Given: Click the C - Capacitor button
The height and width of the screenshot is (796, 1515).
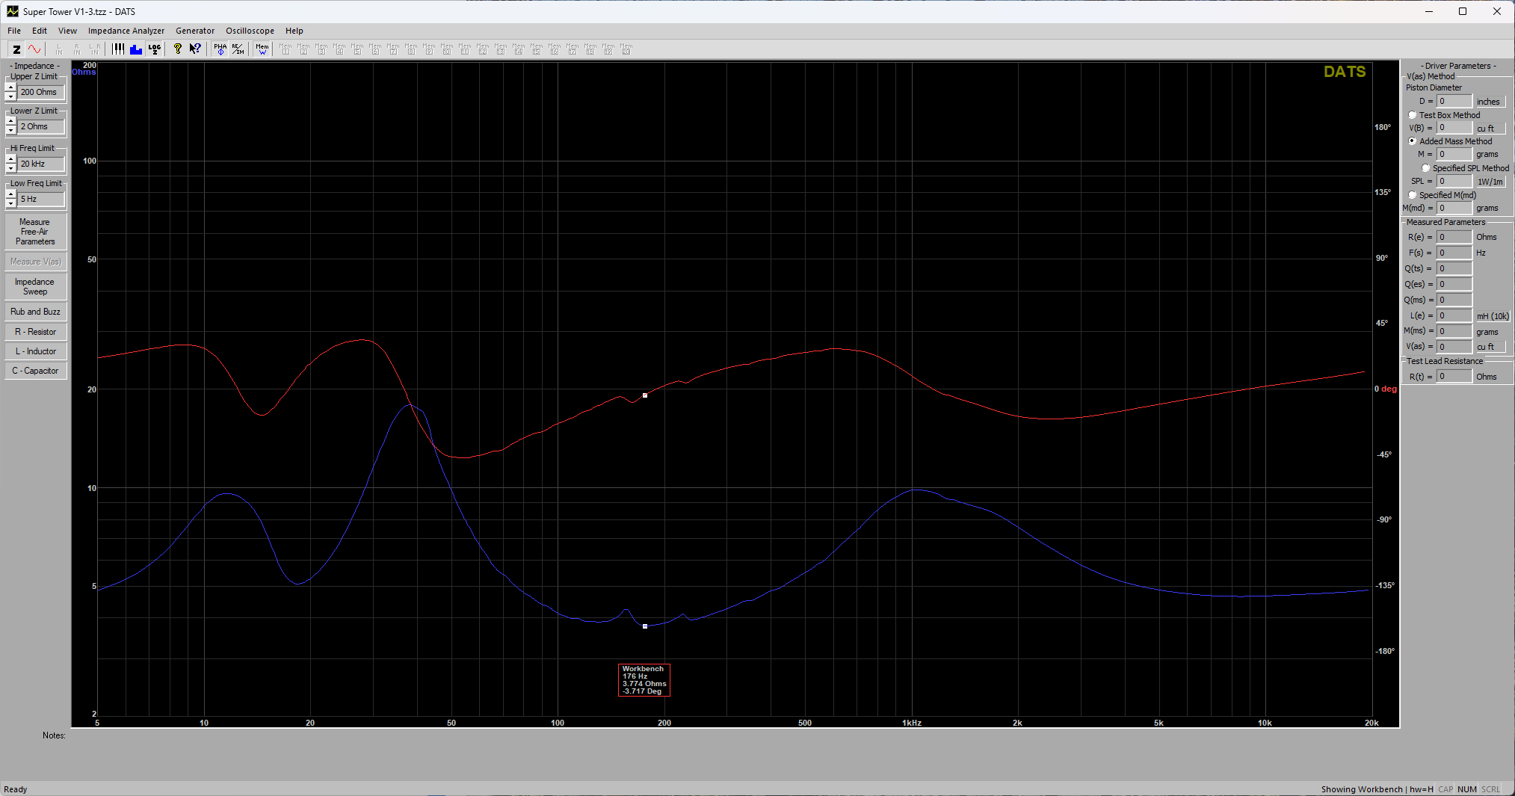Looking at the screenshot, I should pos(35,371).
